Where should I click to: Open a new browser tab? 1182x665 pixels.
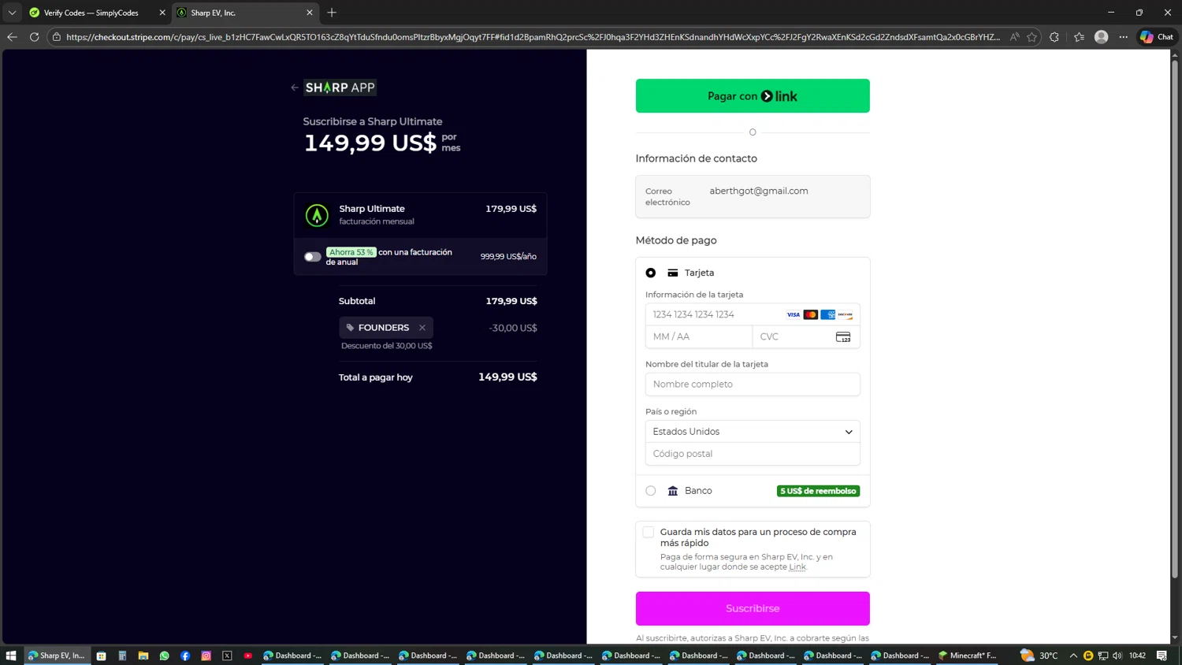pyautogui.click(x=332, y=13)
